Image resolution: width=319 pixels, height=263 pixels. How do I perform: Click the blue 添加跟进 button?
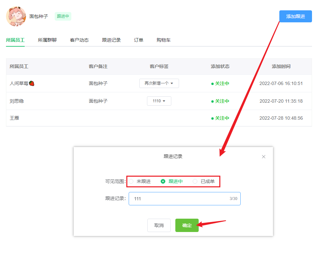[x=295, y=16]
